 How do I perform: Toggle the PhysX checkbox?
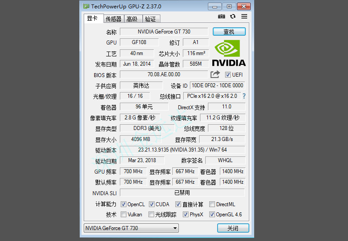click(185, 215)
